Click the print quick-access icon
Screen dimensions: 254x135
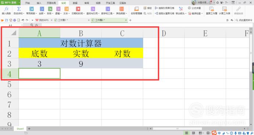(15, 20)
